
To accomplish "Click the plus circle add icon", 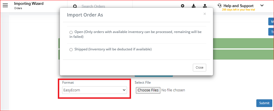I will click(183, 6).
